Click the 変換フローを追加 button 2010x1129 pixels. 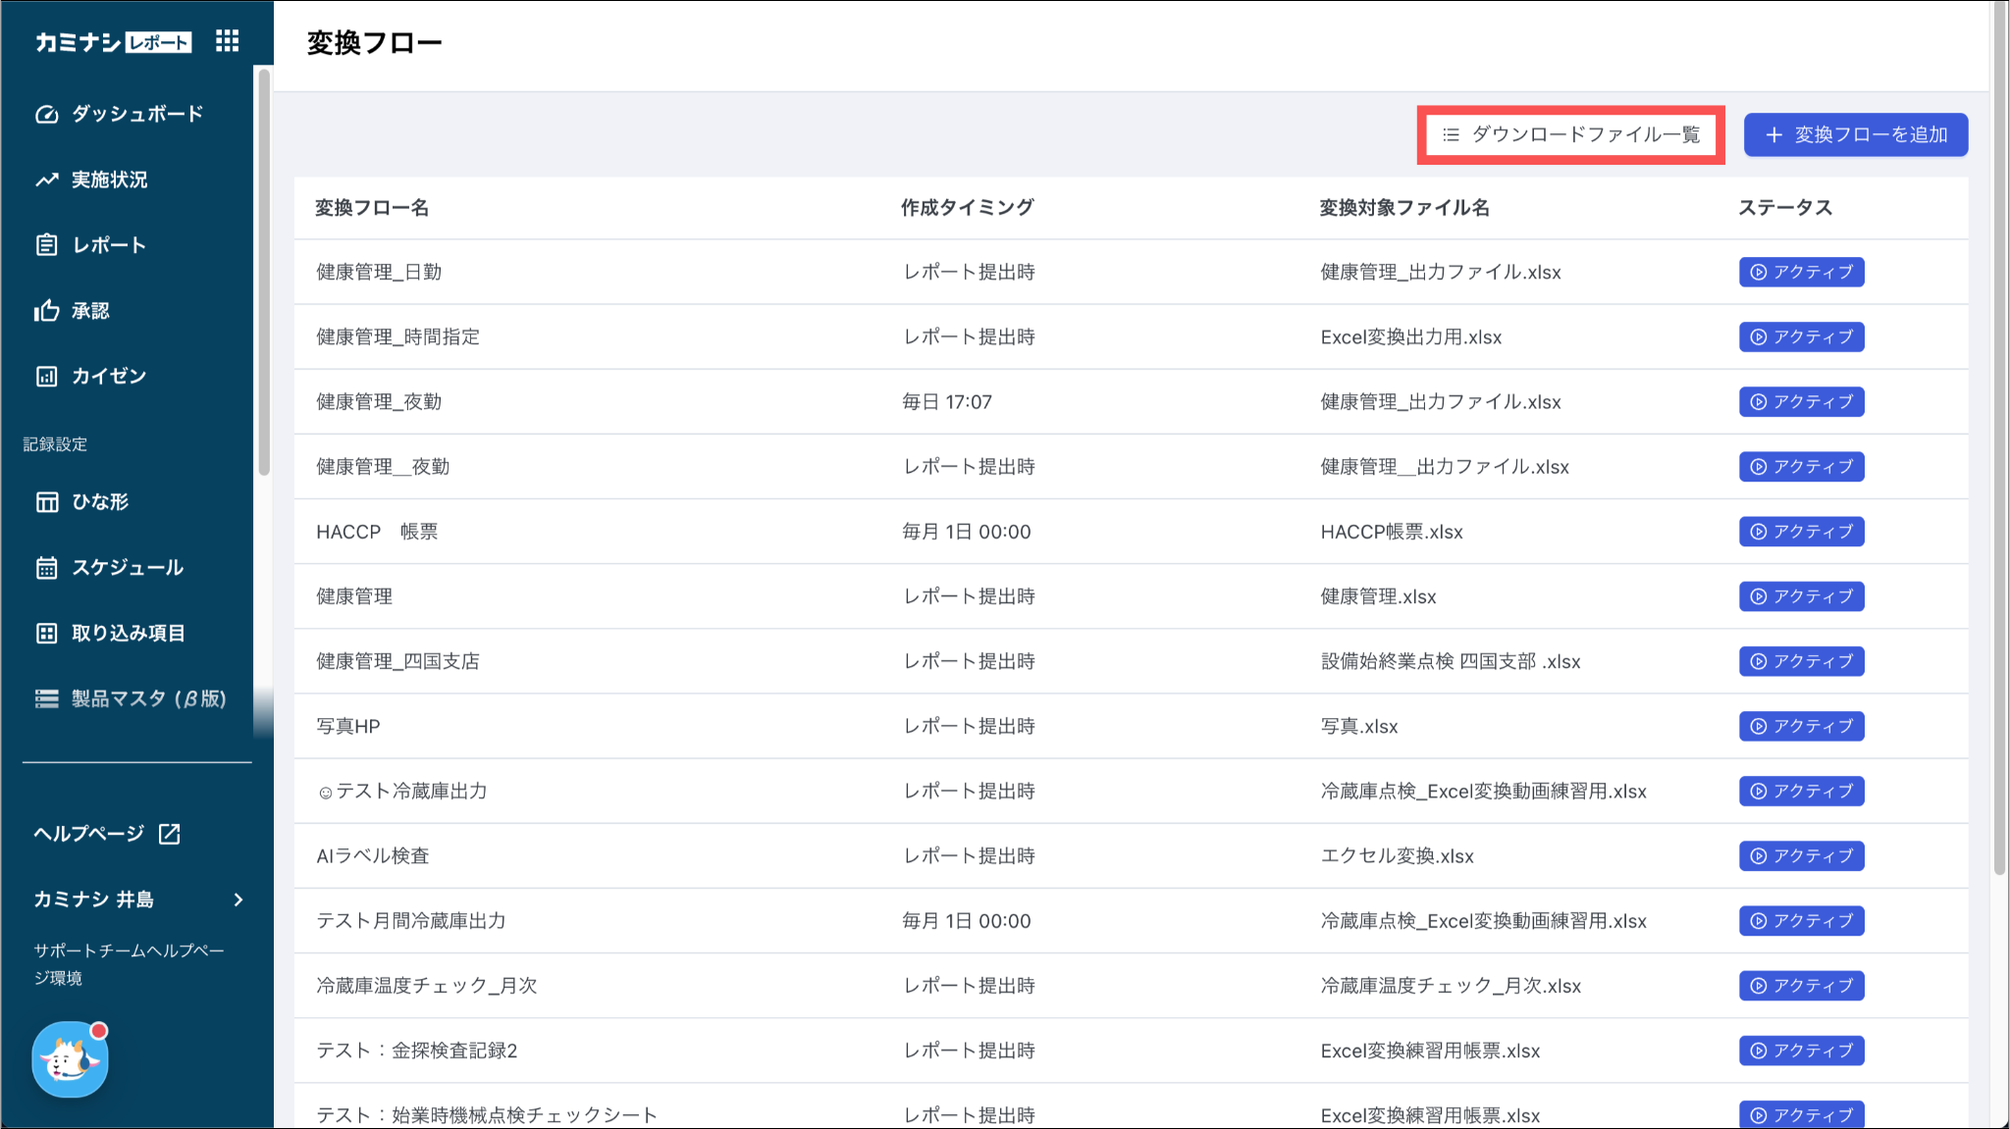coord(1855,134)
